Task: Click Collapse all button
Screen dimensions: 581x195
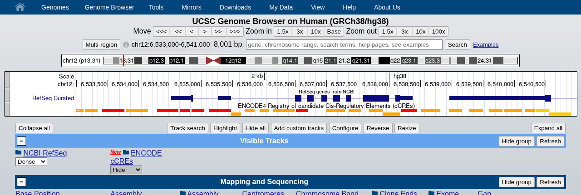Action: pos(34,128)
